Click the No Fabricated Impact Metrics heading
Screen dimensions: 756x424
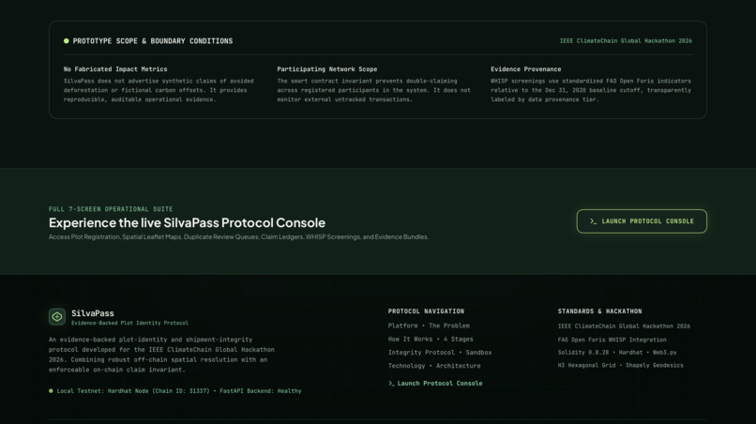[x=115, y=69]
